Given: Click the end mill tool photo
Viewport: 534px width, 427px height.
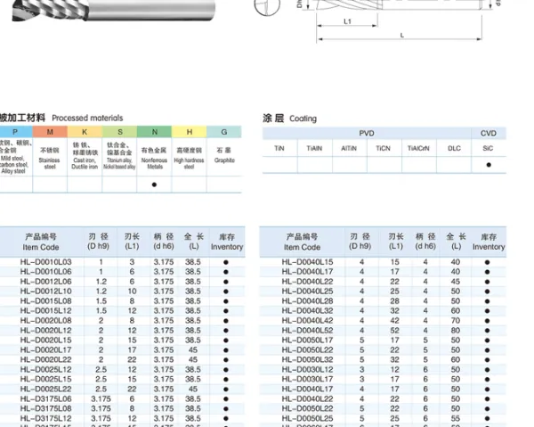Looking at the screenshot, I should pos(113,10).
